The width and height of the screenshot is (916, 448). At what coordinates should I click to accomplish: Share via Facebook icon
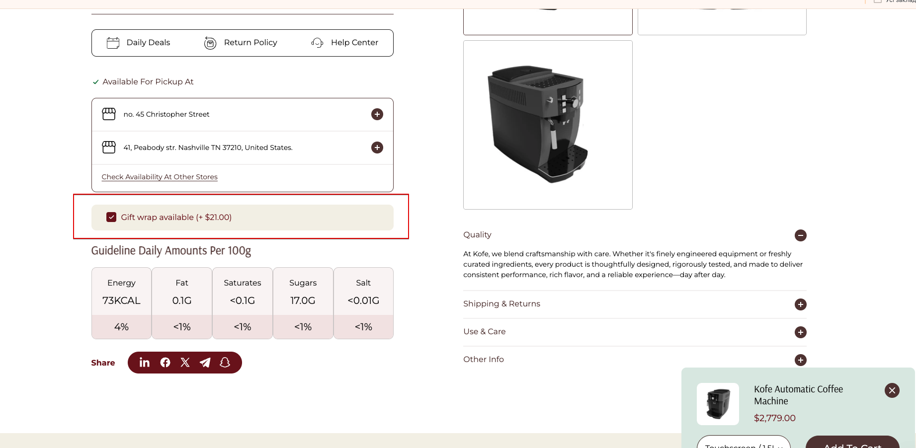[x=166, y=363]
